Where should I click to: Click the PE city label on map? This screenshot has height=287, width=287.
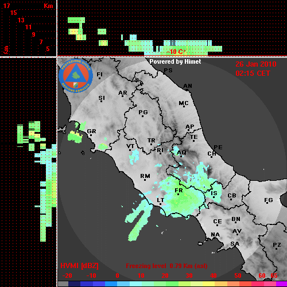tap(218, 147)
